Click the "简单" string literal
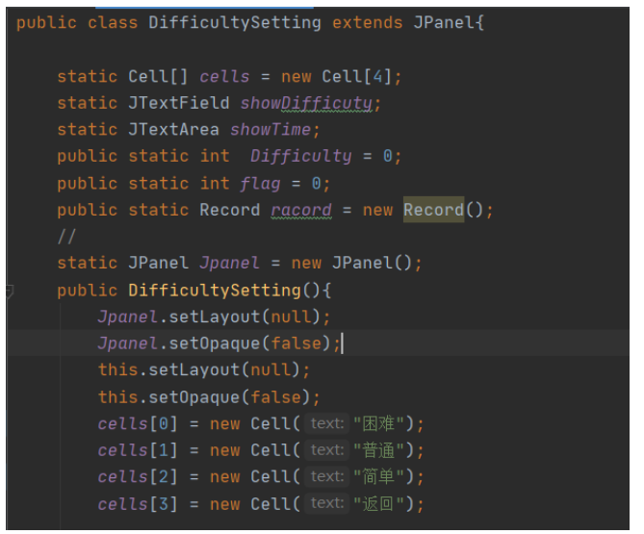 378,477
